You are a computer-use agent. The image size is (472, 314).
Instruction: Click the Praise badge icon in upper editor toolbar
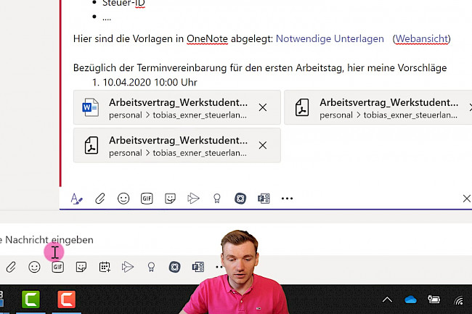(216, 199)
